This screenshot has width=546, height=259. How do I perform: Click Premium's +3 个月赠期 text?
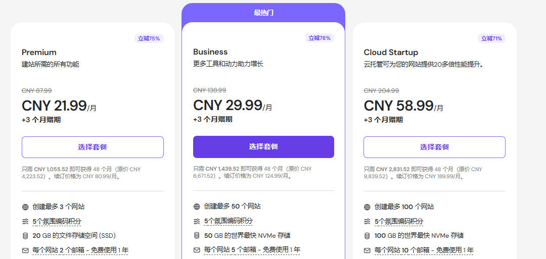[41, 120]
